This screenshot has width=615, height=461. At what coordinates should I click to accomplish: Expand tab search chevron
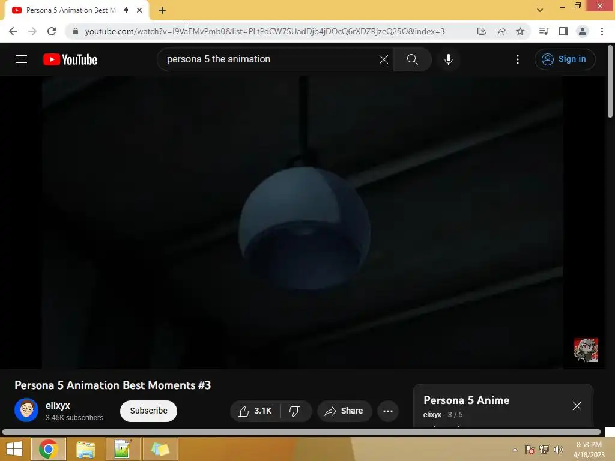pyautogui.click(x=540, y=10)
